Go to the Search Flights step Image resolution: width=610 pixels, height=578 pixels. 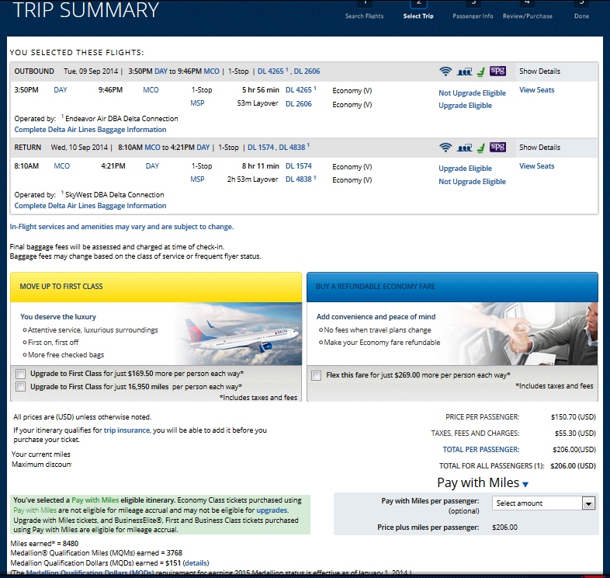364,16
